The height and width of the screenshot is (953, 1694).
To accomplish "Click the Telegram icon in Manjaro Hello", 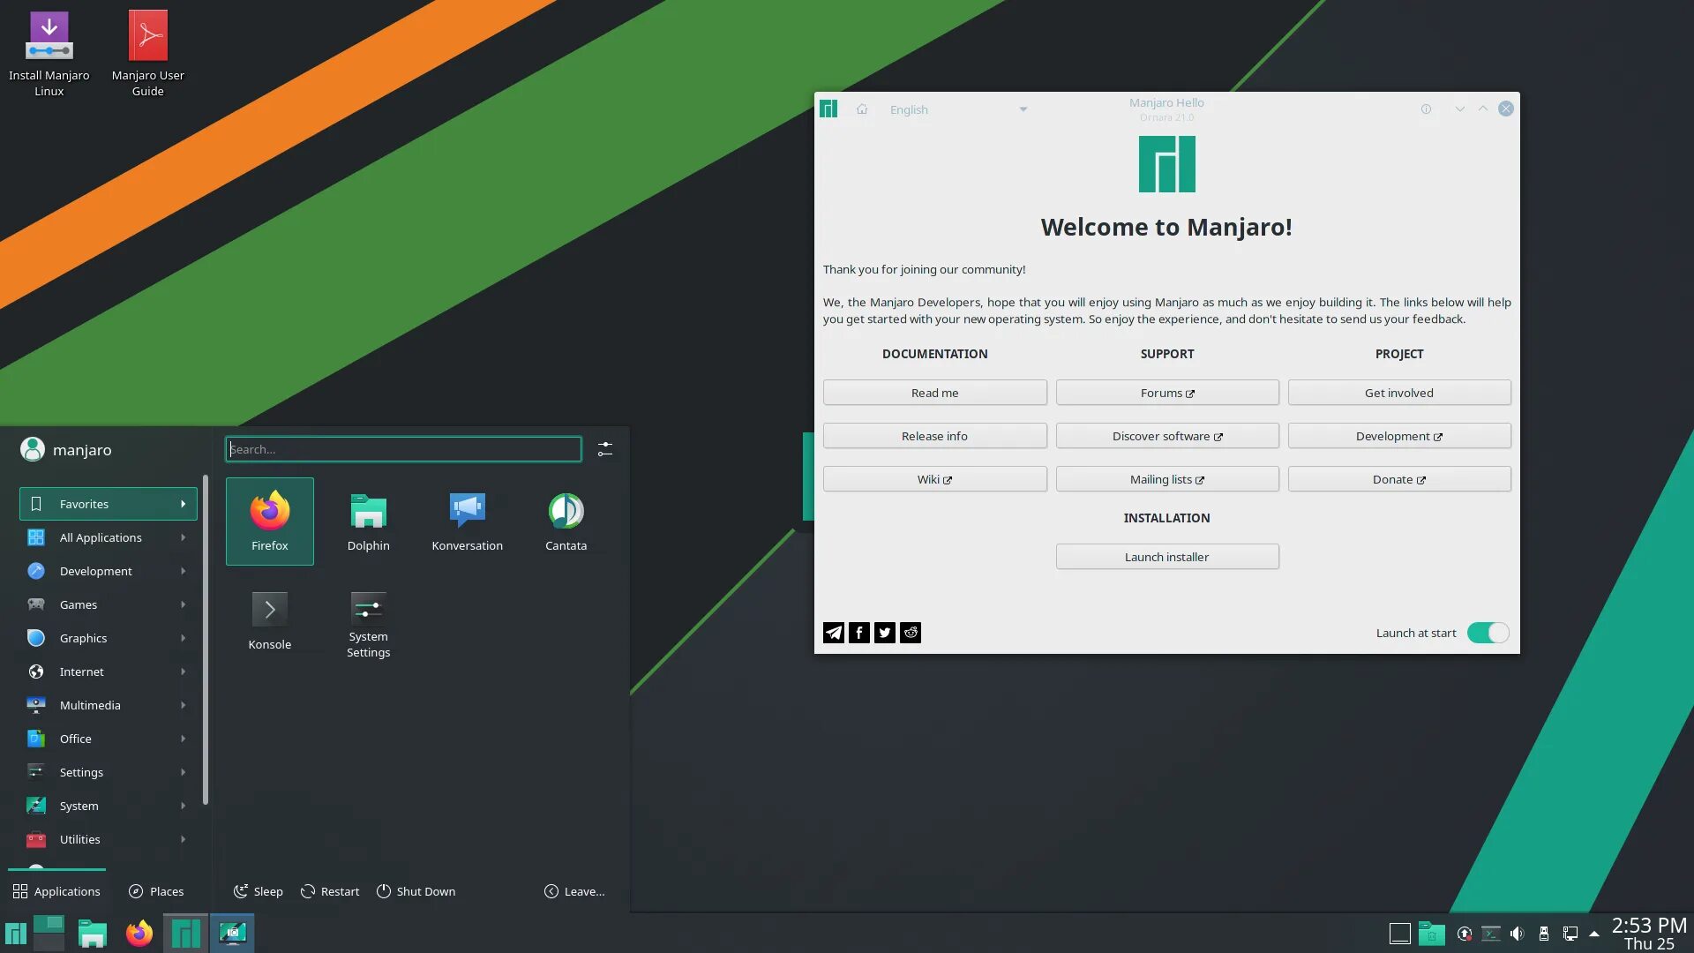I will click(x=833, y=633).
